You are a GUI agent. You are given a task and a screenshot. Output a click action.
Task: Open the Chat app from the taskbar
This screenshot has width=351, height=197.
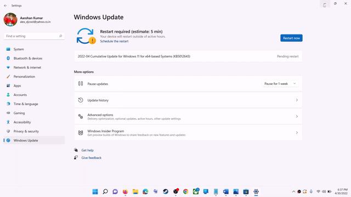[115, 192]
